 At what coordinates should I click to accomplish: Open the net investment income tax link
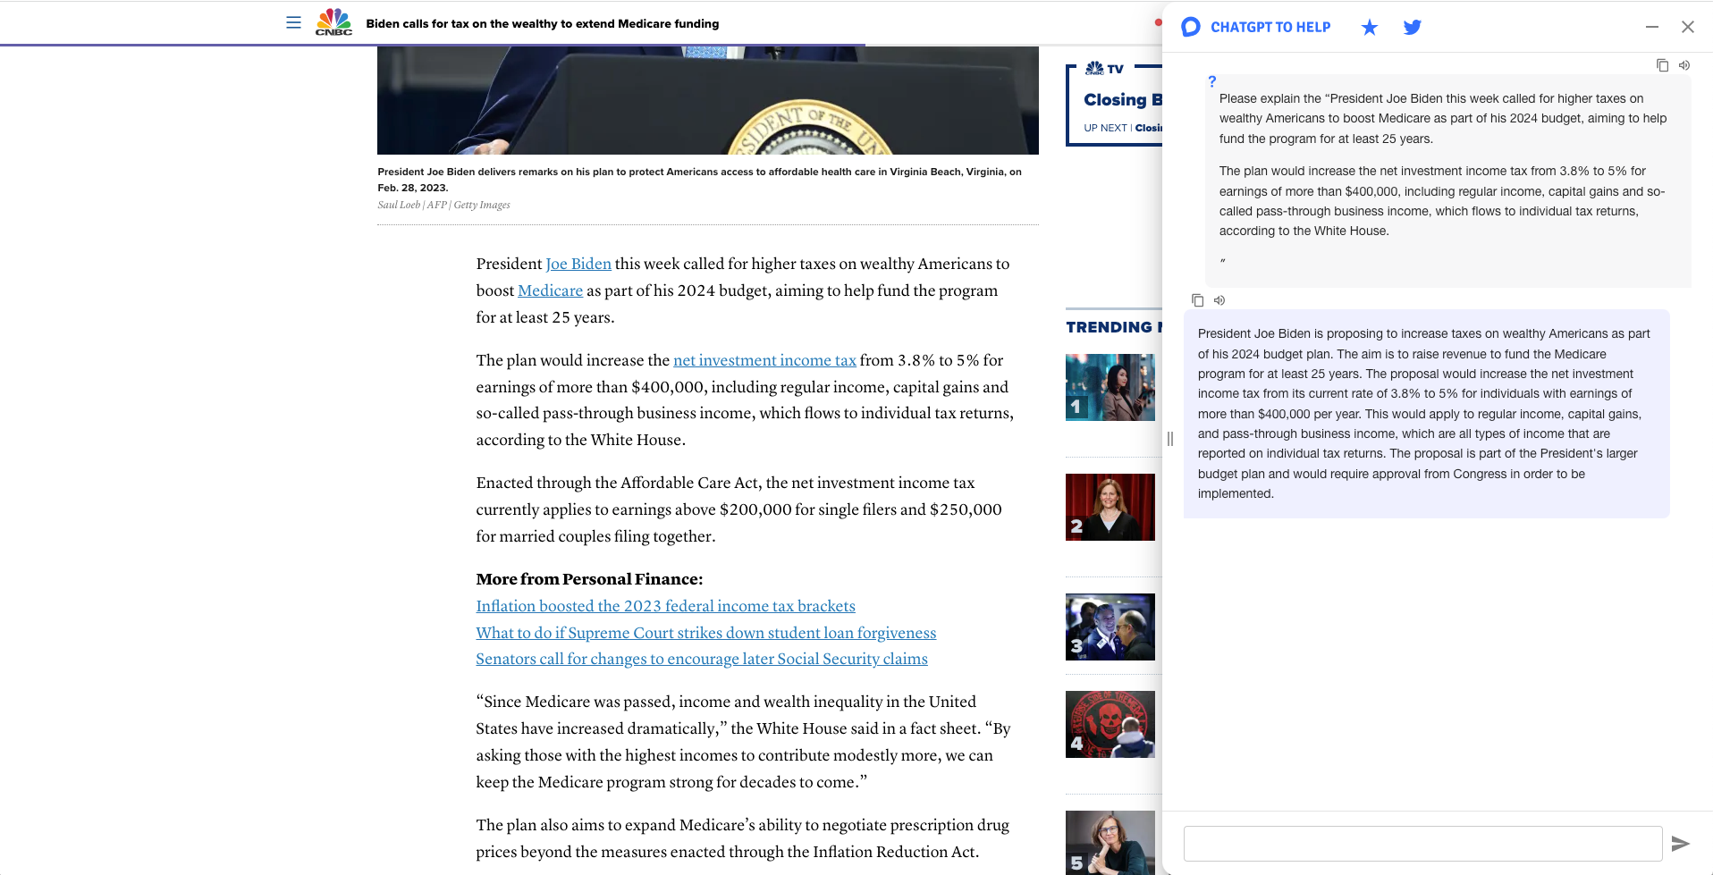coord(764,360)
